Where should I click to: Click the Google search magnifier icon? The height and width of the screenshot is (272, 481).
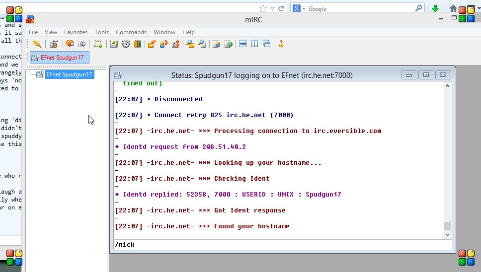tap(418, 8)
